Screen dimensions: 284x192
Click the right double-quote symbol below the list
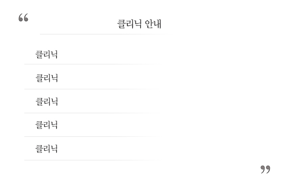[265, 169]
